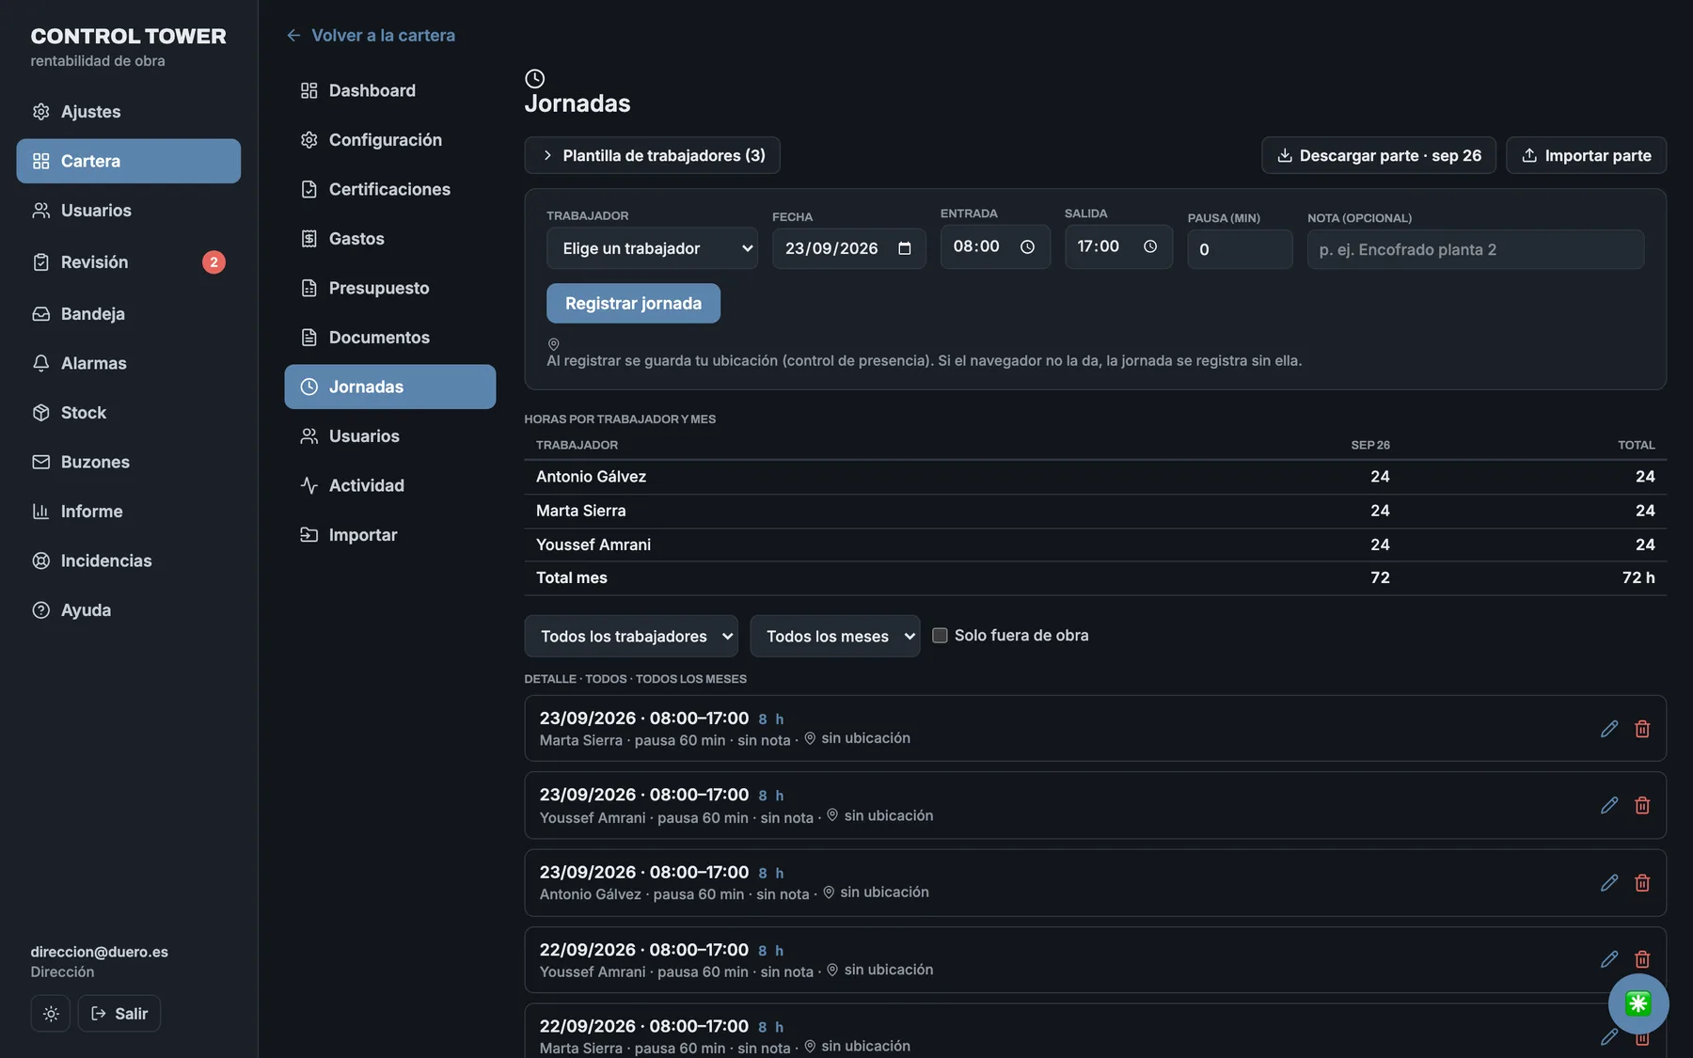1693x1058 pixels.
Task: Open the Elige un trabajador dropdown
Action: point(652,248)
